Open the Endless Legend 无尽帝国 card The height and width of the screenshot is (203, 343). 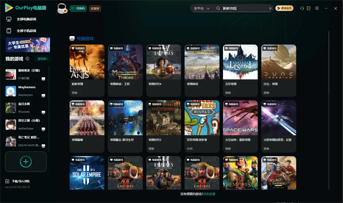pyautogui.click(x=240, y=70)
